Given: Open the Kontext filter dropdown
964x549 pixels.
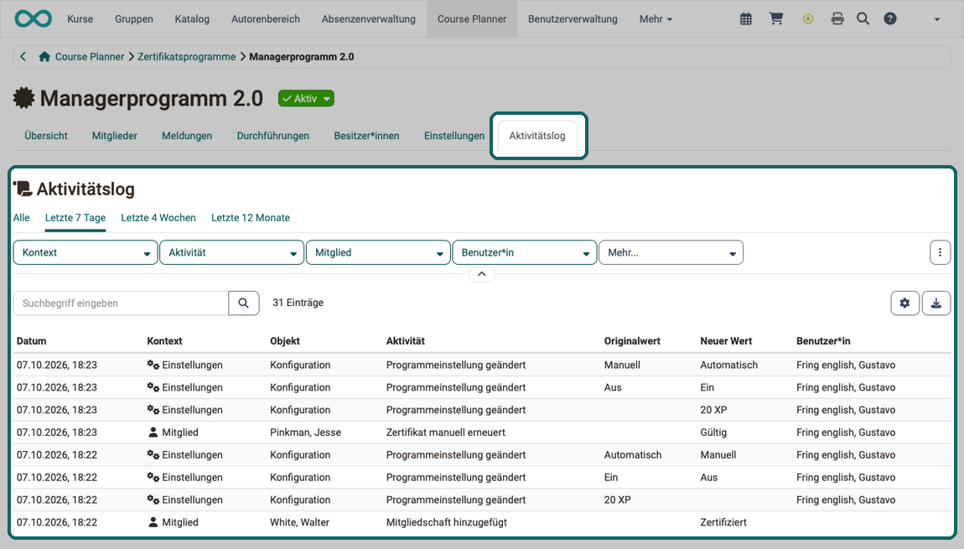Looking at the screenshot, I should point(86,252).
